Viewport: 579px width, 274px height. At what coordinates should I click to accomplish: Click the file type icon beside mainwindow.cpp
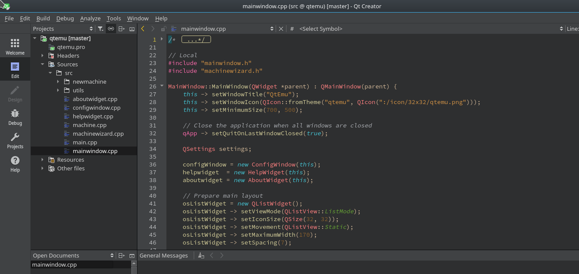(x=174, y=29)
